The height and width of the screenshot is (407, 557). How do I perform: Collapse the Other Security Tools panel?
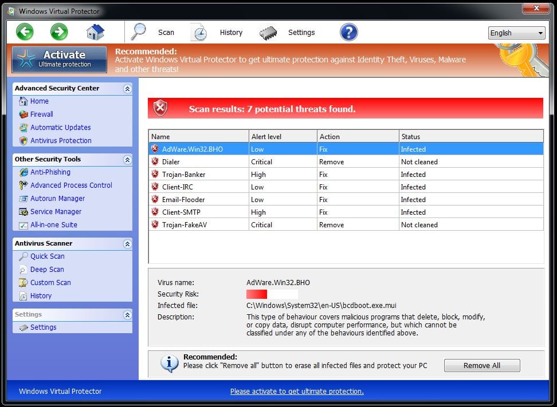click(127, 160)
